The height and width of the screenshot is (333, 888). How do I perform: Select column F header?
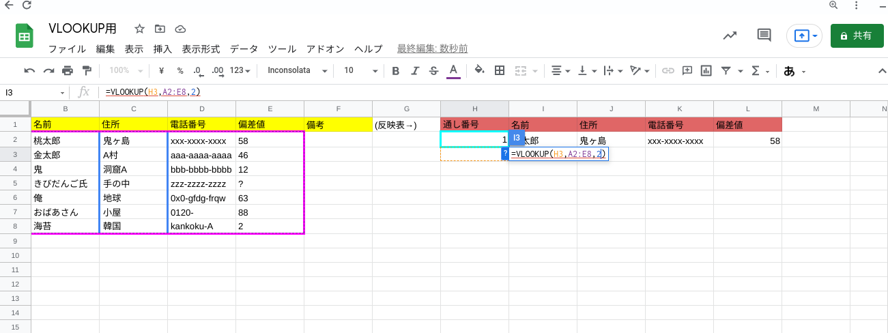(338, 108)
